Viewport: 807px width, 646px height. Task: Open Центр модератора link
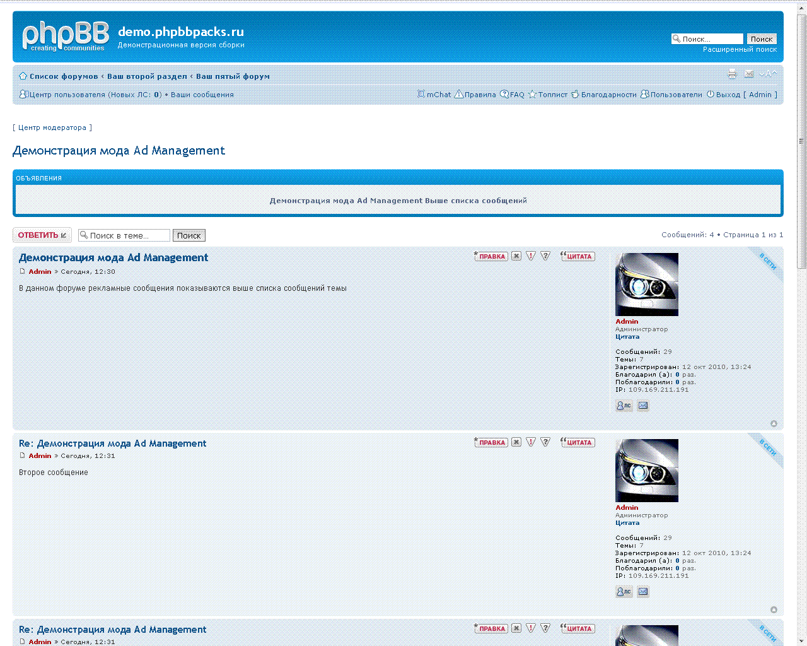(x=52, y=127)
